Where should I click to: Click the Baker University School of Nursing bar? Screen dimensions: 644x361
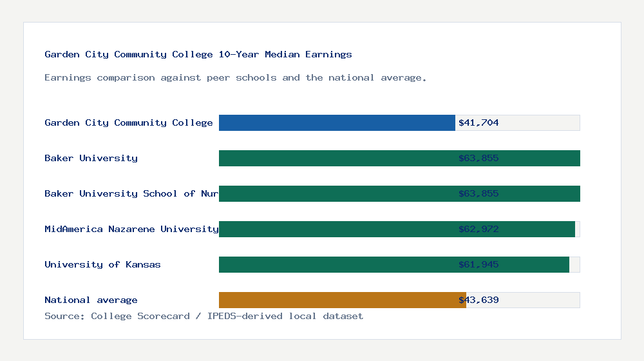click(399, 193)
